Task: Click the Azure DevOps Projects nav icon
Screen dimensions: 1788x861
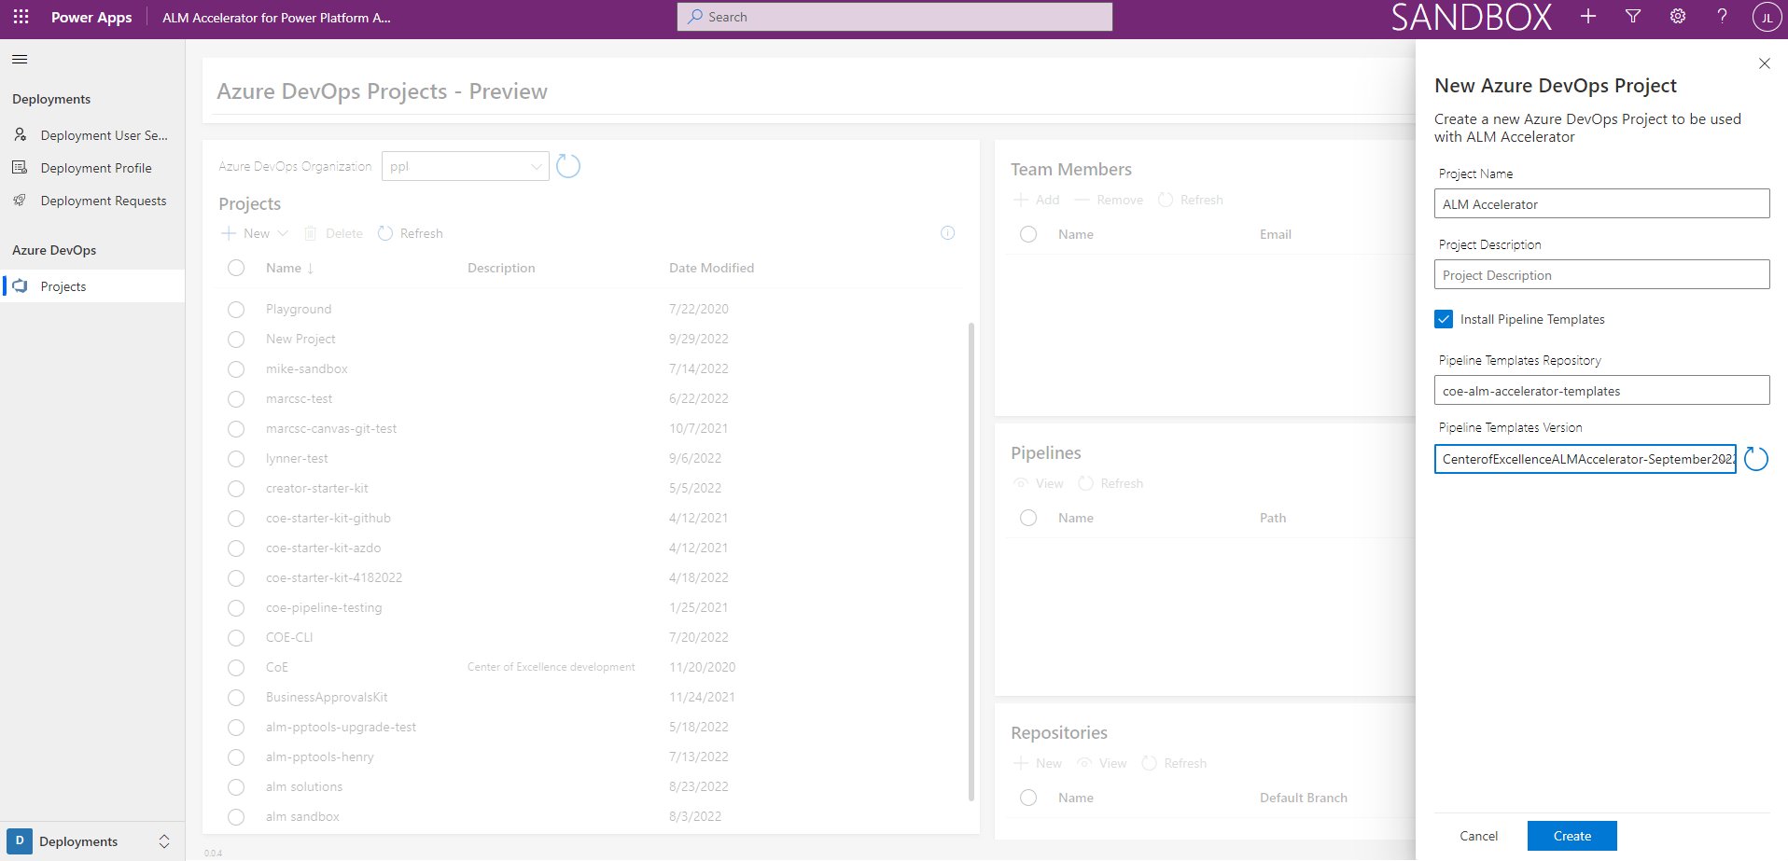Action: [20, 286]
